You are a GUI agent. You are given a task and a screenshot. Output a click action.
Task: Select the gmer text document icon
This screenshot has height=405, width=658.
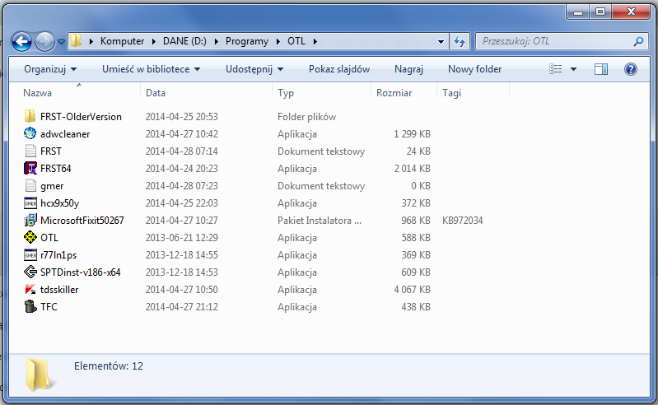coord(30,186)
